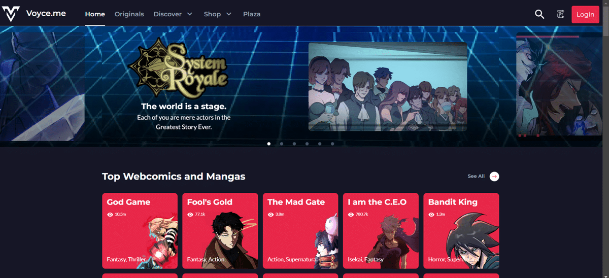This screenshot has height=278, width=609.
Task: Click the Voyce.me logo icon
Action: click(11, 14)
